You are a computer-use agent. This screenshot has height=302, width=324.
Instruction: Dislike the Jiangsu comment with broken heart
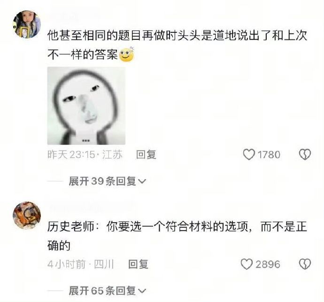(305, 155)
